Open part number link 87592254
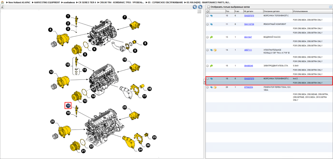 click(x=248, y=87)
